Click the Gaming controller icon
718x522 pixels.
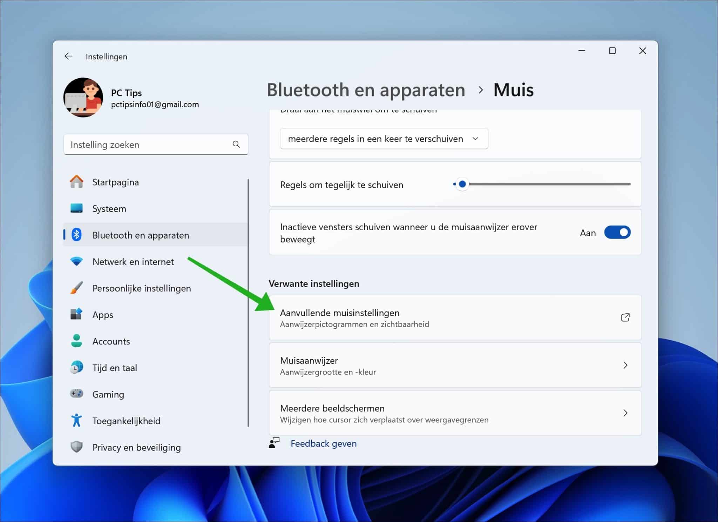coord(76,394)
